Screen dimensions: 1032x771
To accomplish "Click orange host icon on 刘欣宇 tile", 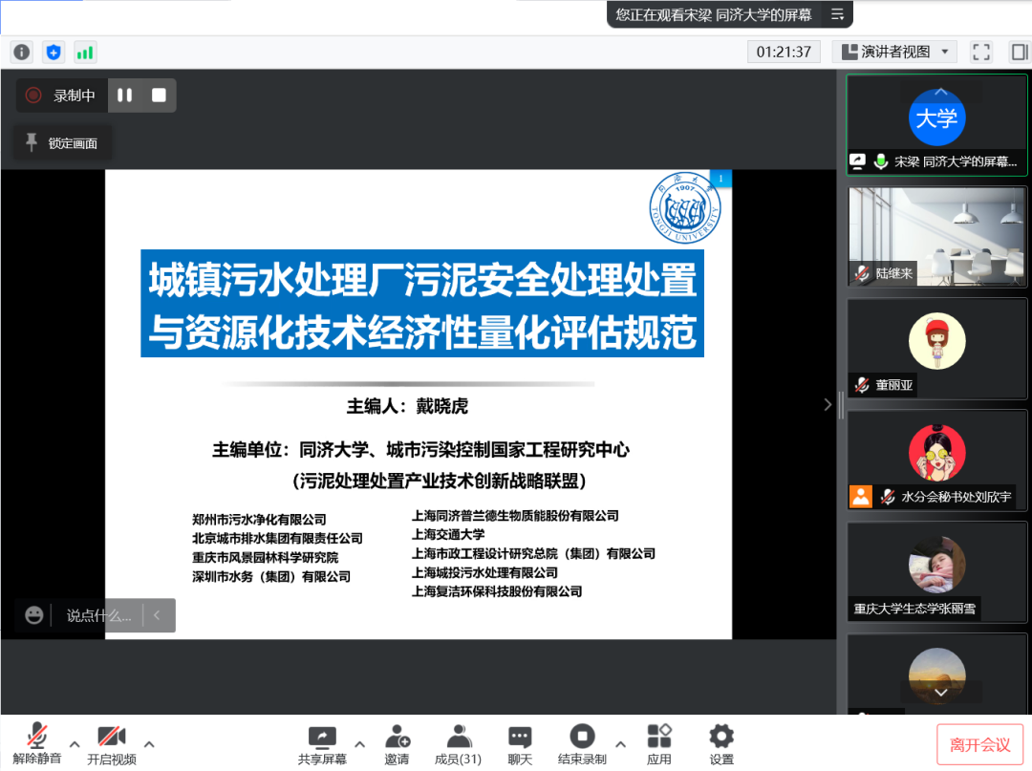I will pyautogui.click(x=861, y=497).
